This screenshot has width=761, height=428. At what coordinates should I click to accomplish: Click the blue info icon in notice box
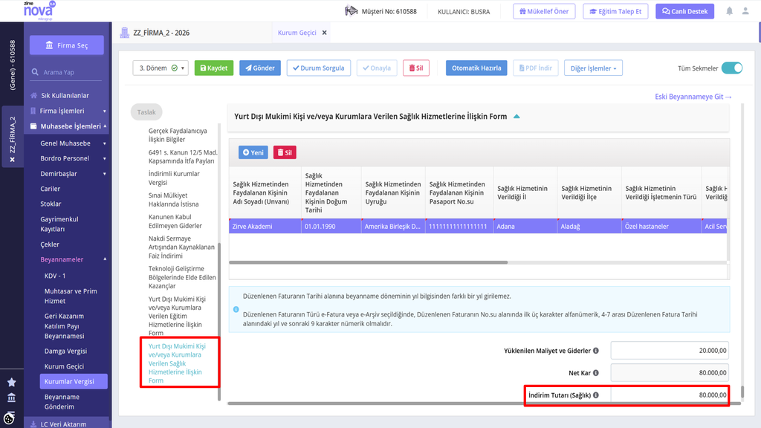pyautogui.click(x=236, y=310)
